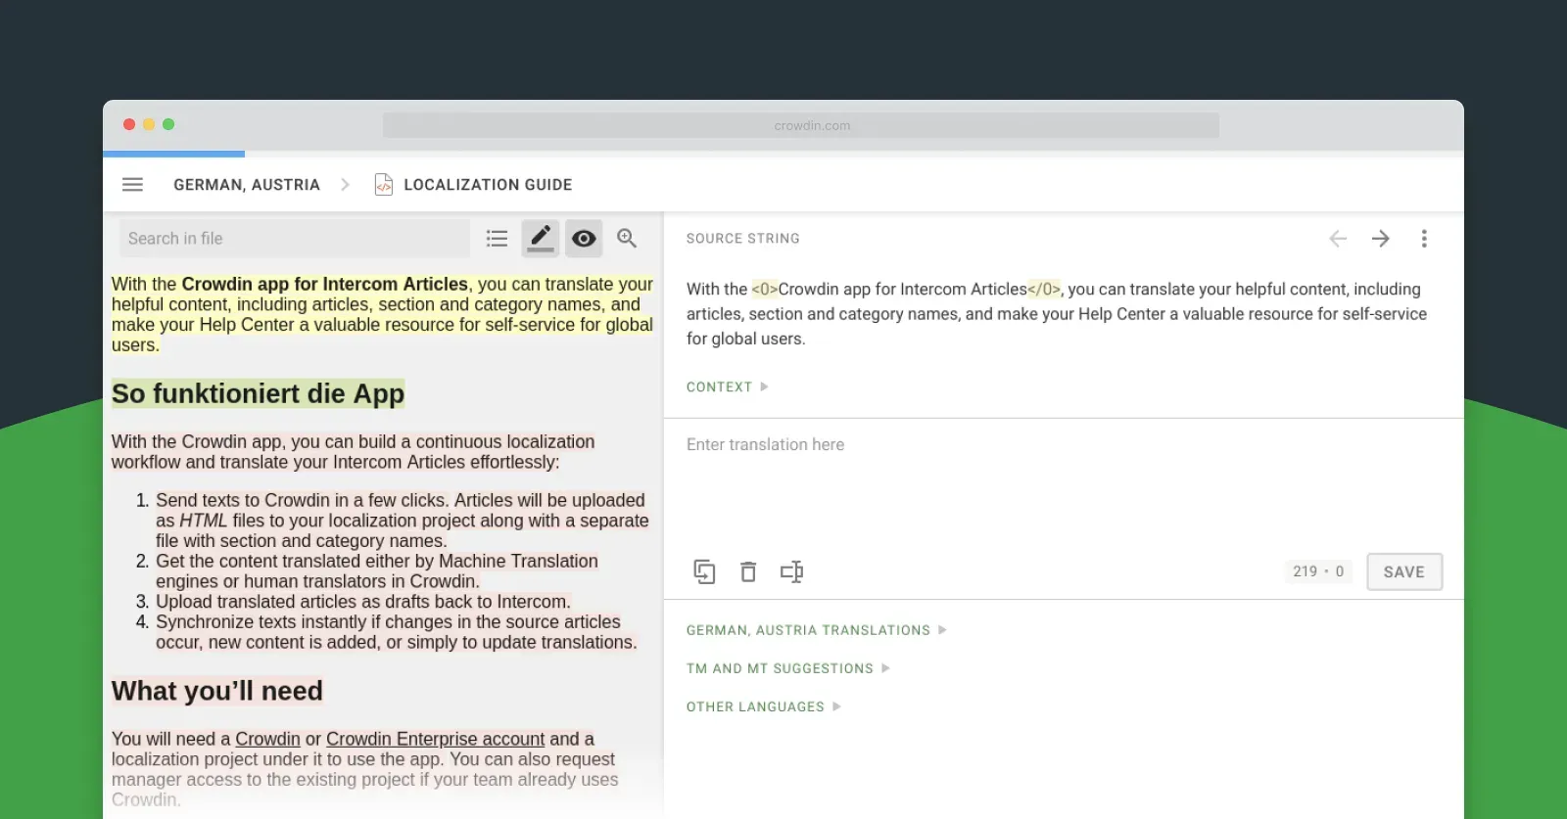Click the magnifier zoom icon
The height and width of the screenshot is (819, 1567).
pyautogui.click(x=627, y=238)
